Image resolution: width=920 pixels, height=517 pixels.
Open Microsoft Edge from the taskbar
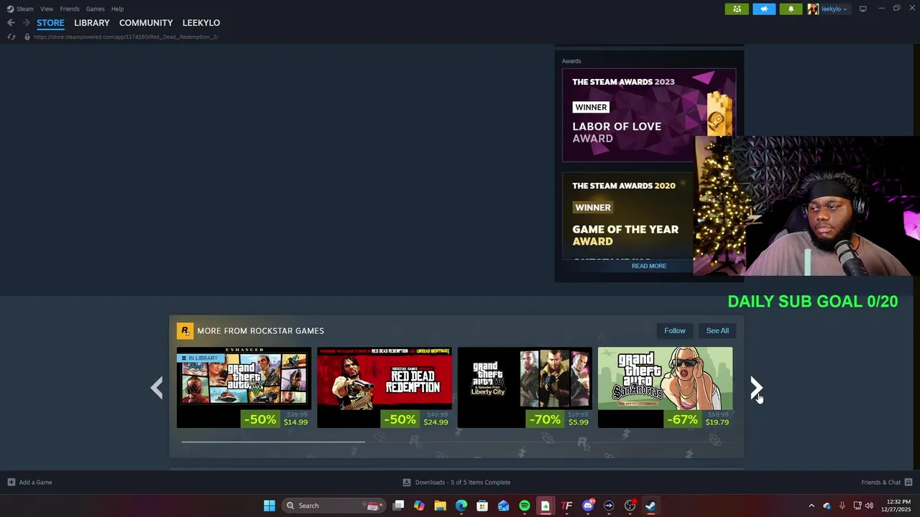click(x=461, y=506)
